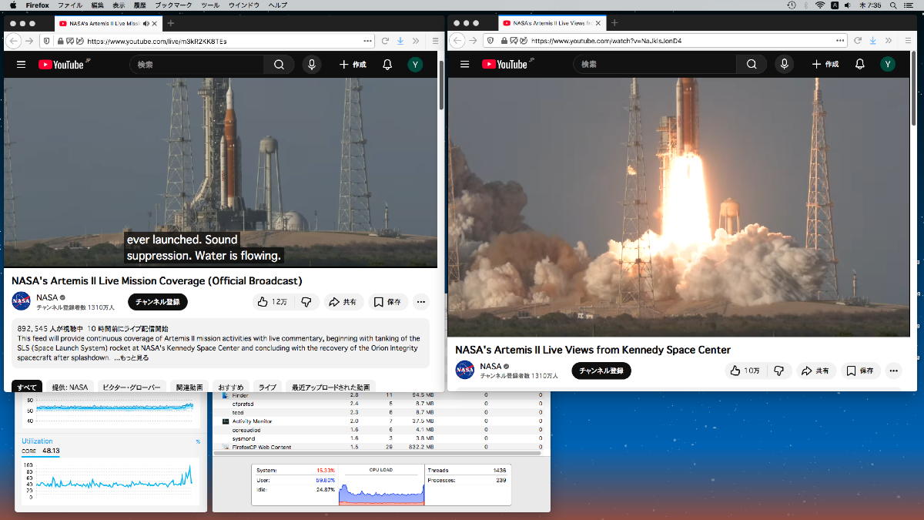The height and width of the screenshot is (520, 924).
Task: Open the Apple menu
Action: [12, 5]
